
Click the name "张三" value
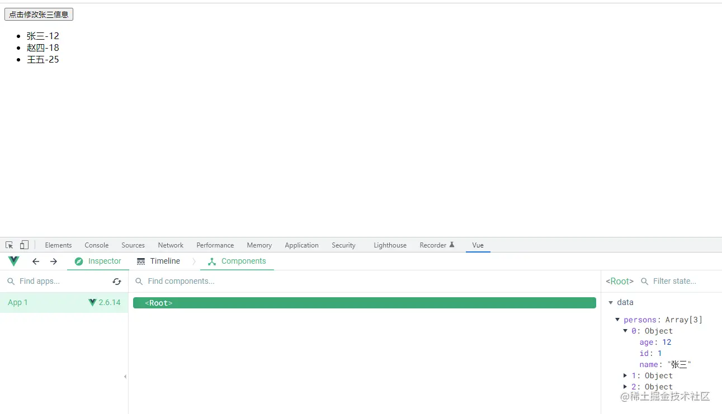point(679,364)
